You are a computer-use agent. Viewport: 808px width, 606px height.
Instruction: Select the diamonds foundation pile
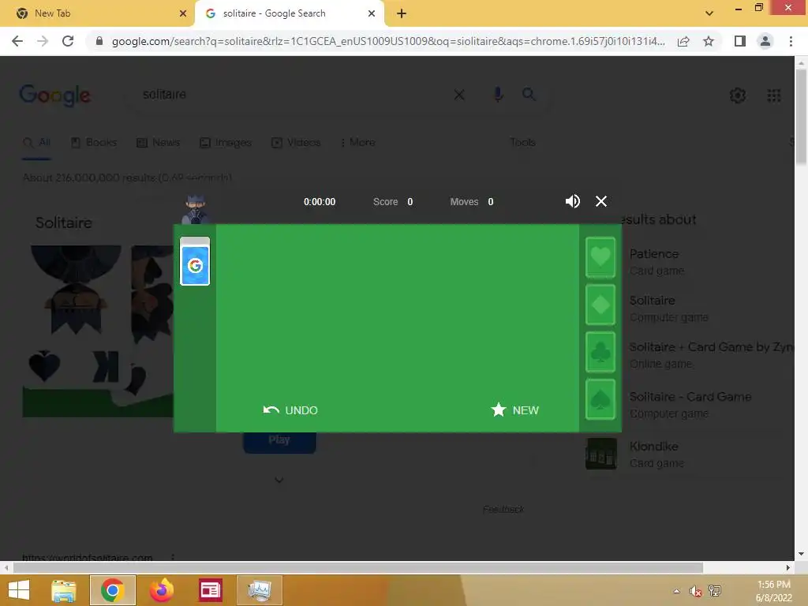600,305
